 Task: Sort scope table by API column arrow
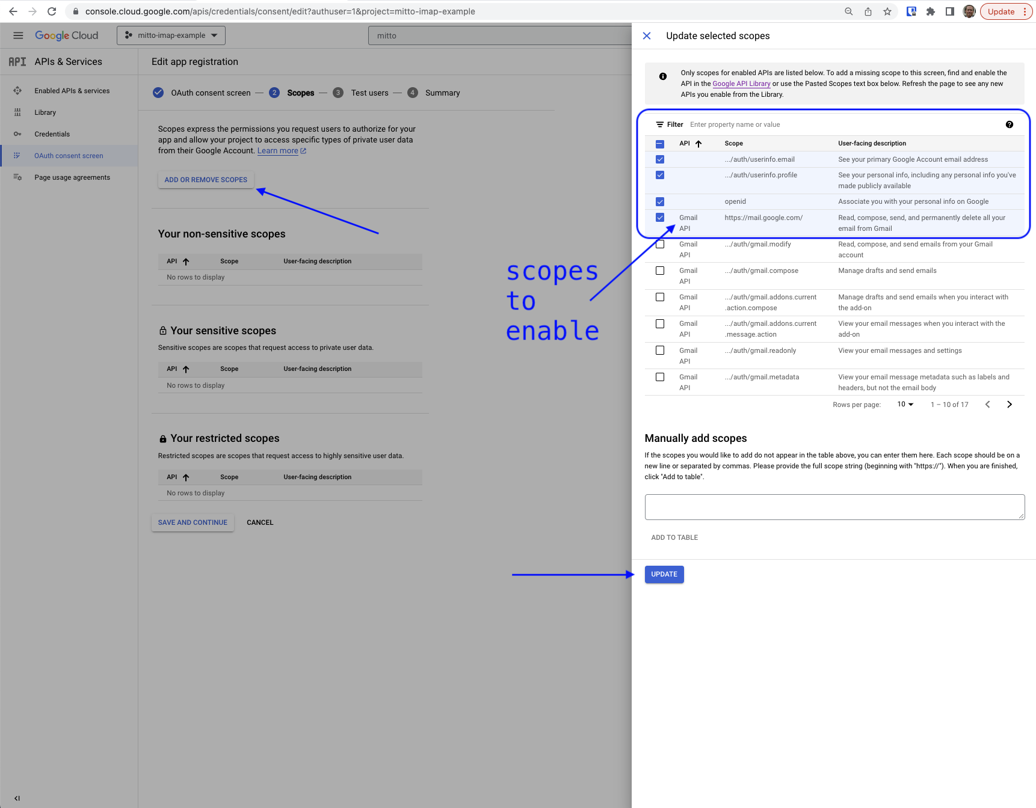click(x=698, y=144)
